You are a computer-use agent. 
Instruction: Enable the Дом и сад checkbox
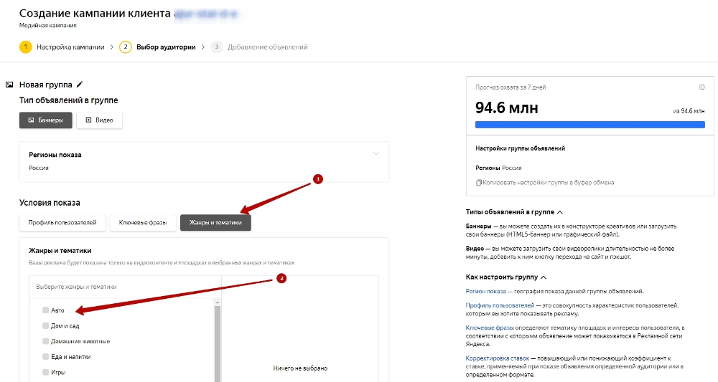(45, 326)
